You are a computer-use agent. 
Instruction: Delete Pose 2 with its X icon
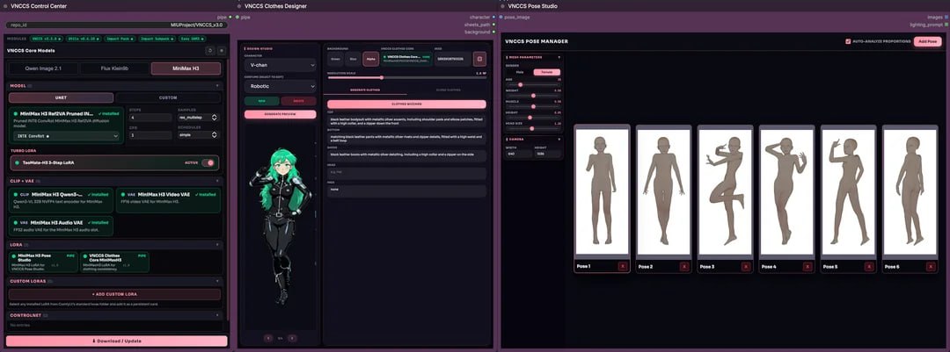[x=684, y=266]
